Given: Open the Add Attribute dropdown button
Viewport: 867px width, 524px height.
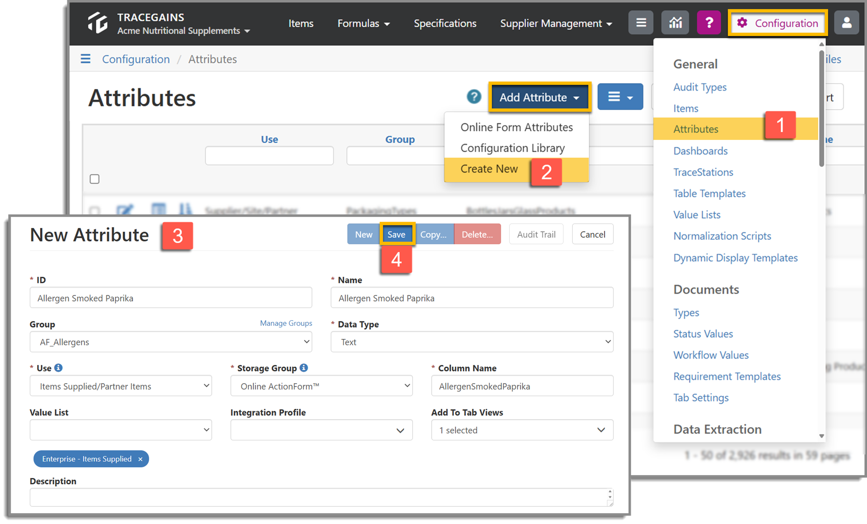Looking at the screenshot, I should (x=540, y=97).
